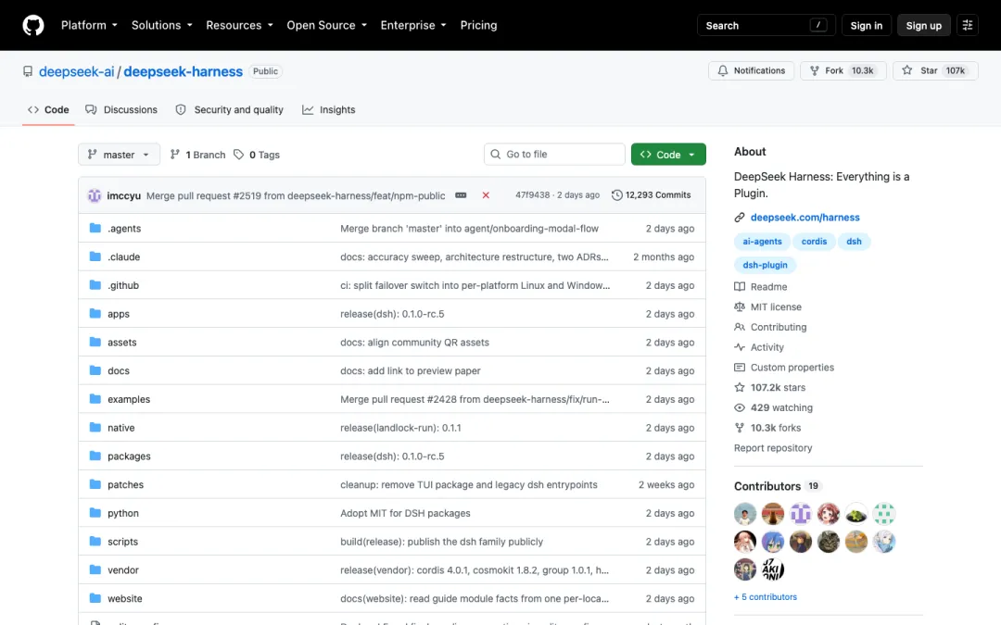
Task: Click imccyu's avatar in latest commit row
Action: click(95, 195)
